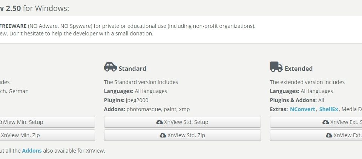Viewport: 362px width, 159px height.
Task: Click the Extended section heading text
Action: (299, 69)
